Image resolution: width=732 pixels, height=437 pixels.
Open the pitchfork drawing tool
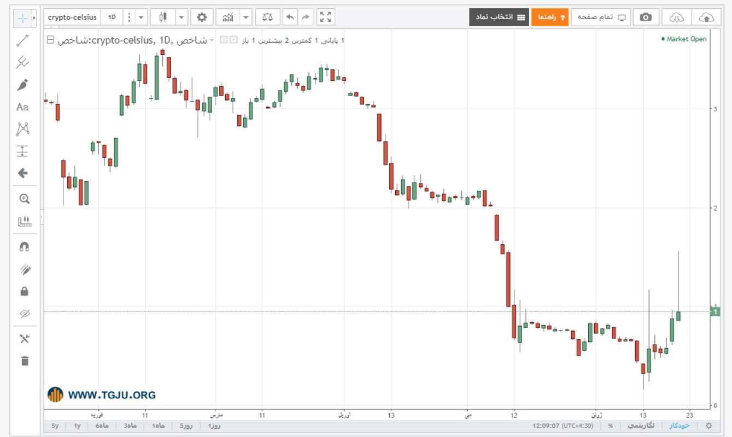[x=22, y=62]
